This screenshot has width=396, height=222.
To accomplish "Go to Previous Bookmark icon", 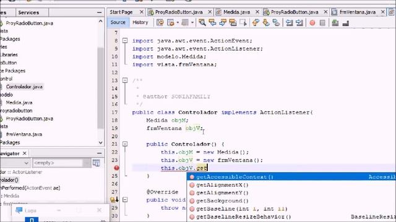I will click(256, 23).
